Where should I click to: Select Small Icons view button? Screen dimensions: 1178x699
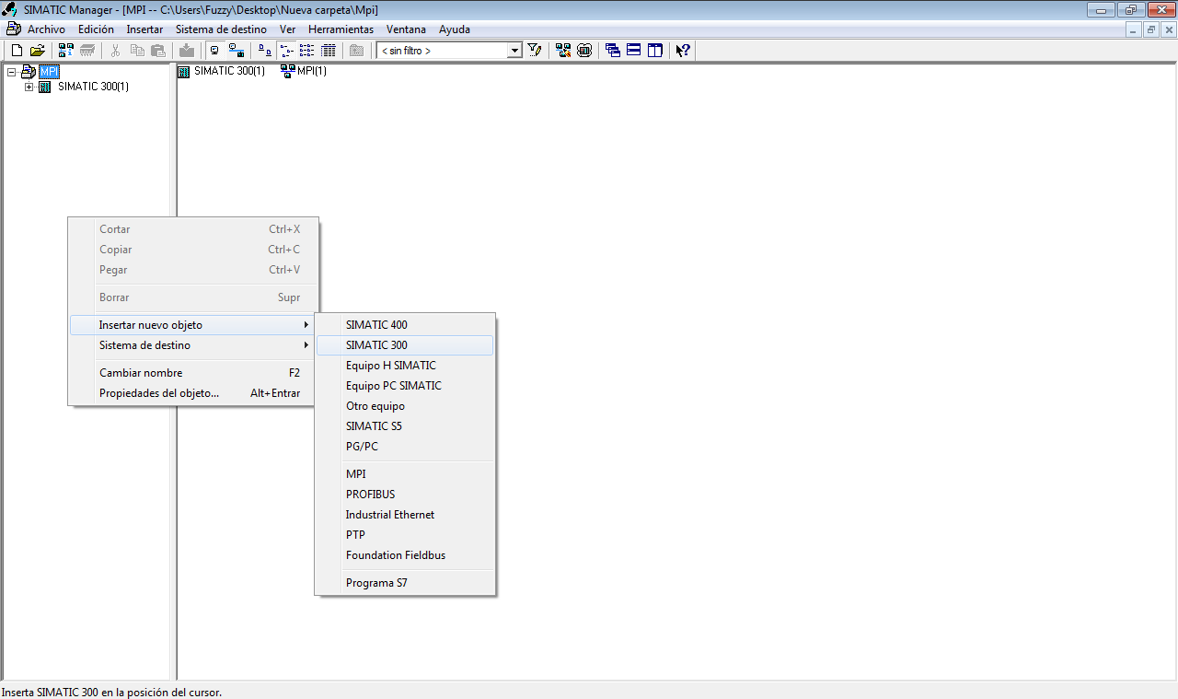point(286,51)
